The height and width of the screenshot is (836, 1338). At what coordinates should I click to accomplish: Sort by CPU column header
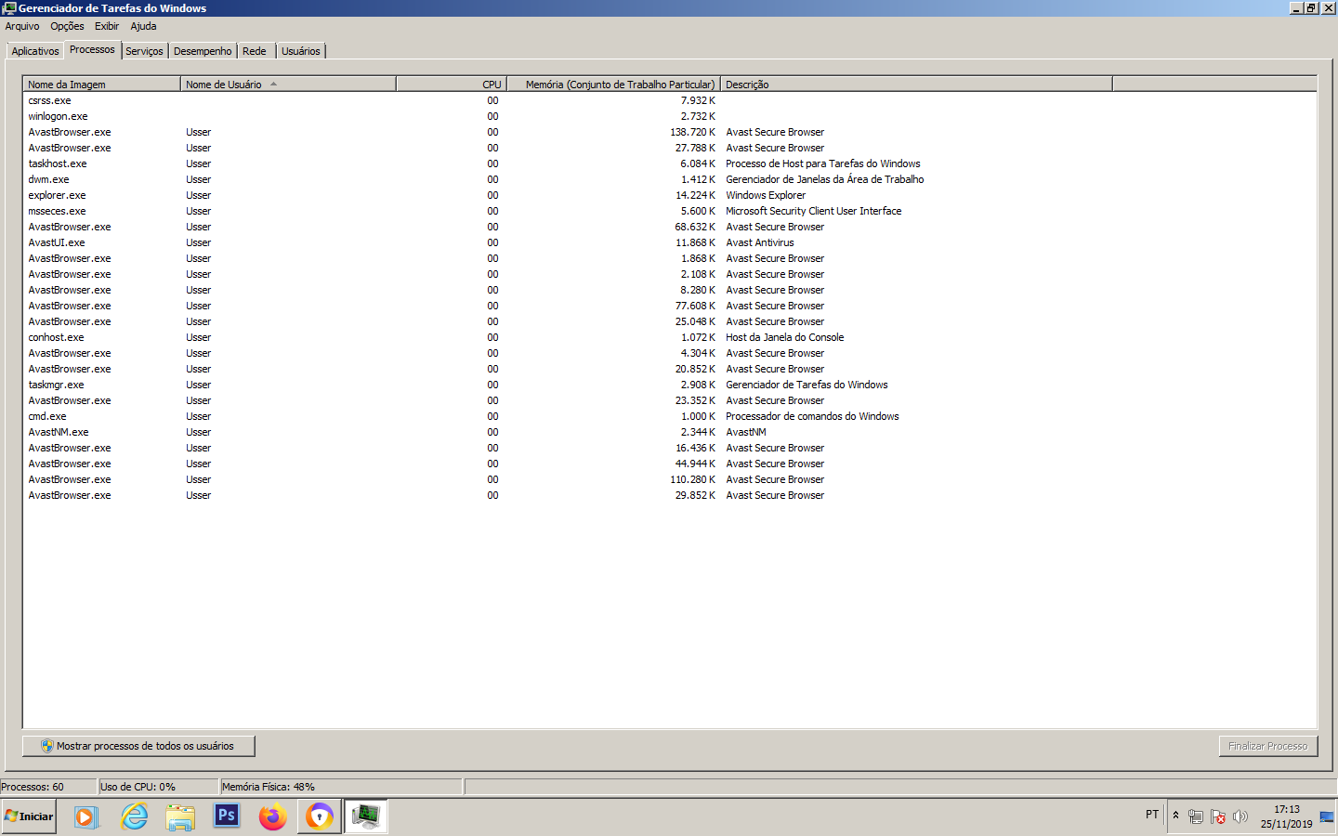(451, 85)
